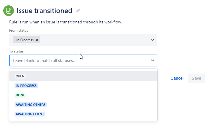Expand the From status dropdown chevron

152,40
